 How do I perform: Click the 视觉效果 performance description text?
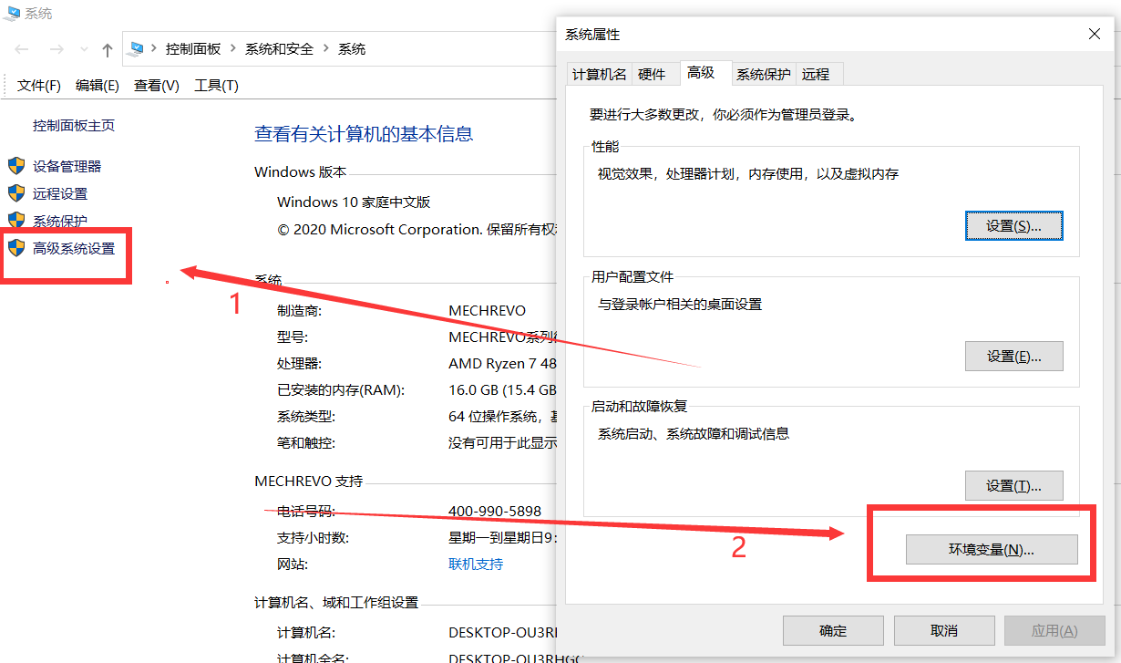pos(748,173)
